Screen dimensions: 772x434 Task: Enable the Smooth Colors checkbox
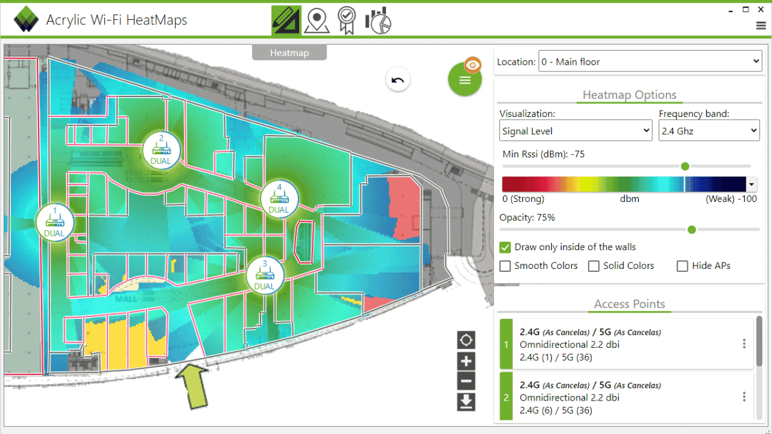(505, 266)
